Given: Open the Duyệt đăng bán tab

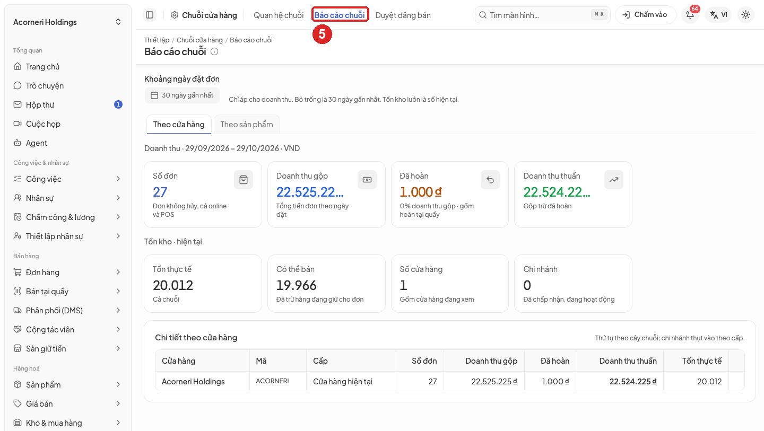Looking at the screenshot, I should [x=403, y=15].
